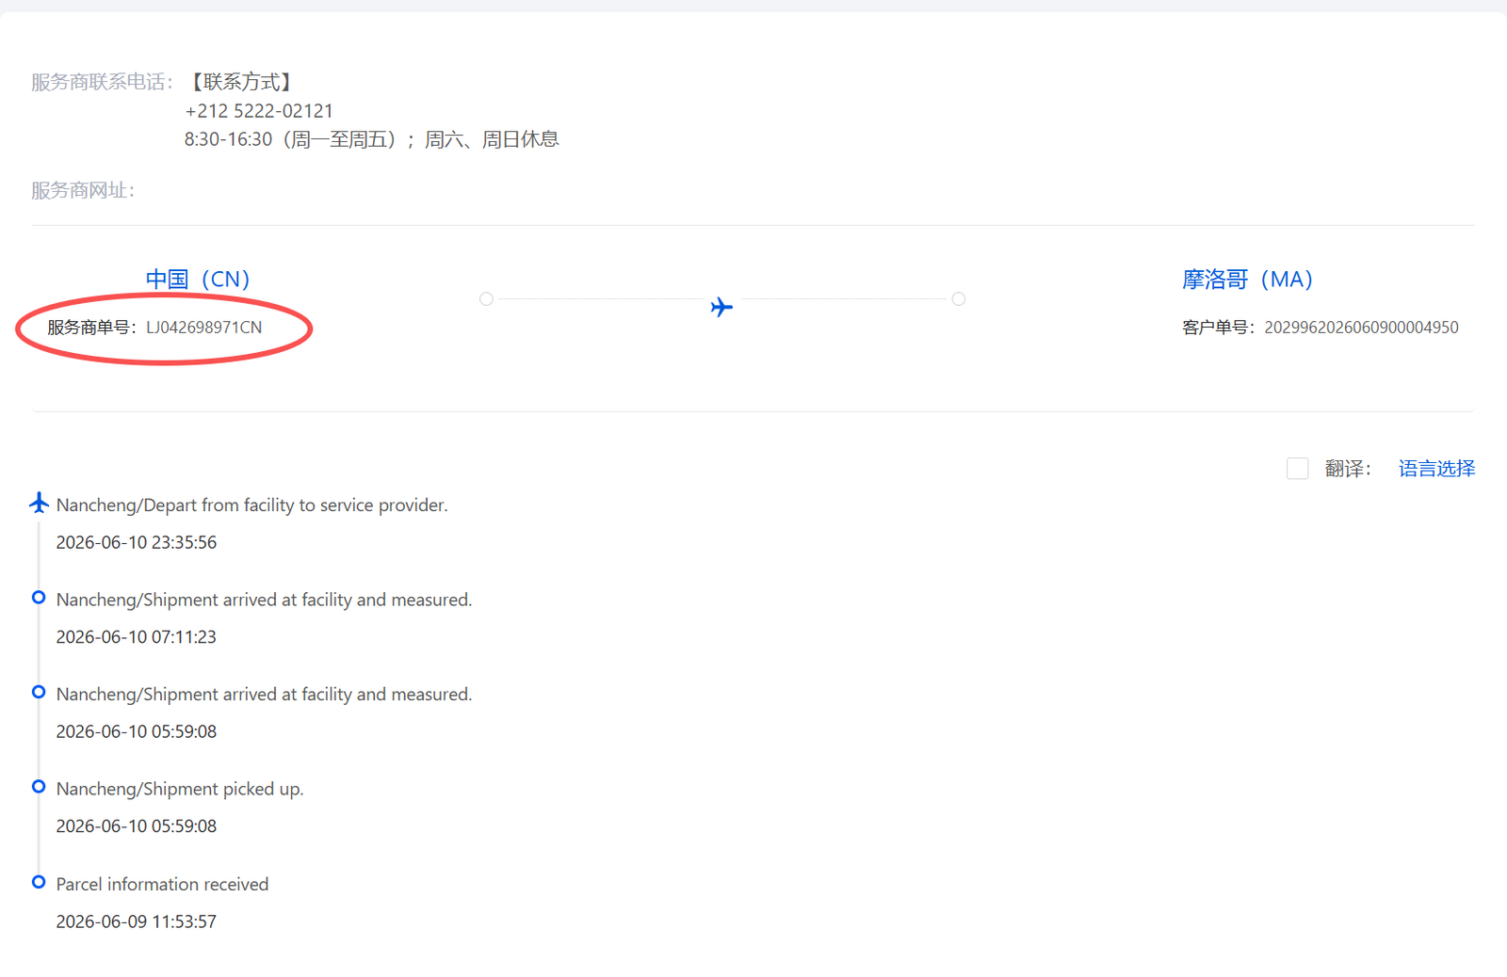Screen dimensions: 1507x977
Task: Click the airplane icon on the route line
Action: coord(721,307)
